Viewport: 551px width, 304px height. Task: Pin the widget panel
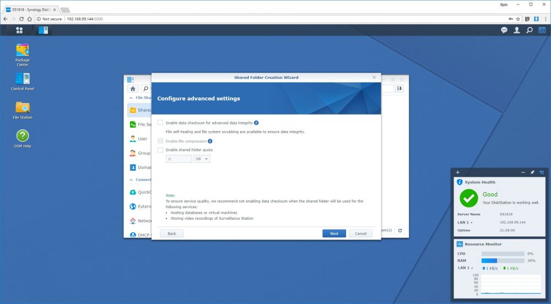(532, 172)
